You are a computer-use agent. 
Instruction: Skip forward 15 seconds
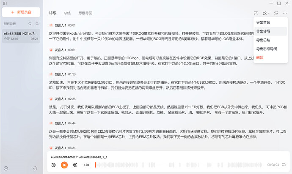click(x=75, y=165)
